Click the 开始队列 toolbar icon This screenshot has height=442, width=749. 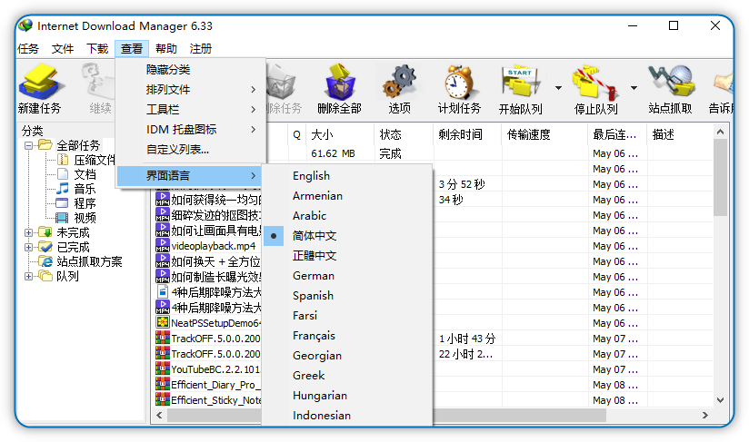pyautogui.click(x=520, y=82)
